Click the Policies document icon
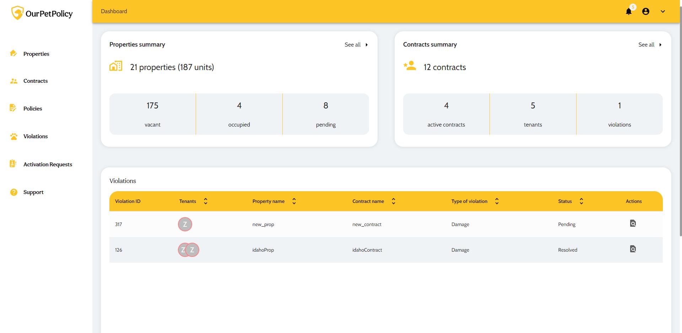The width and height of the screenshot is (682, 333). (13, 108)
